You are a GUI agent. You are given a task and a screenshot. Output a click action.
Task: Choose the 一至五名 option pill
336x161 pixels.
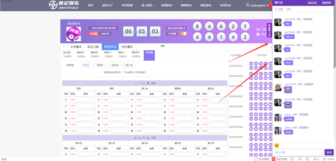coord(115,65)
